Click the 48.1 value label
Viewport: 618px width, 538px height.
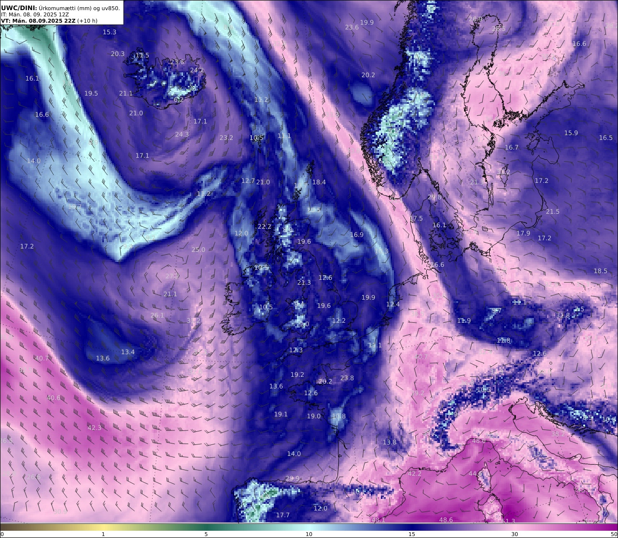coord(378,520)
